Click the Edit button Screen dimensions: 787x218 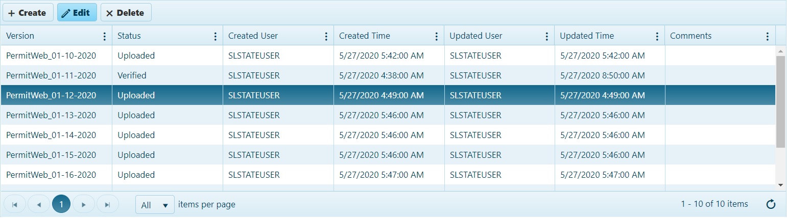77,13
